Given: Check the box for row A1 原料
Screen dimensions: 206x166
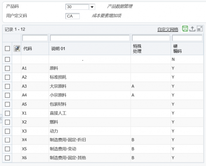Looking at the screenshot, I should tap(7, 68).
